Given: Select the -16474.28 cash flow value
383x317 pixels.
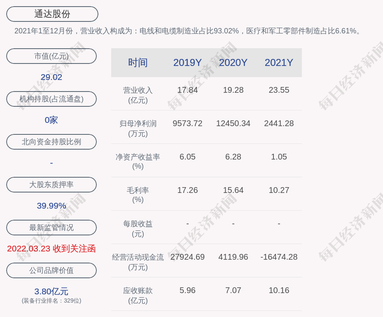Looking at the screenshot, I should pyautogui.click(x=279, y=257).
